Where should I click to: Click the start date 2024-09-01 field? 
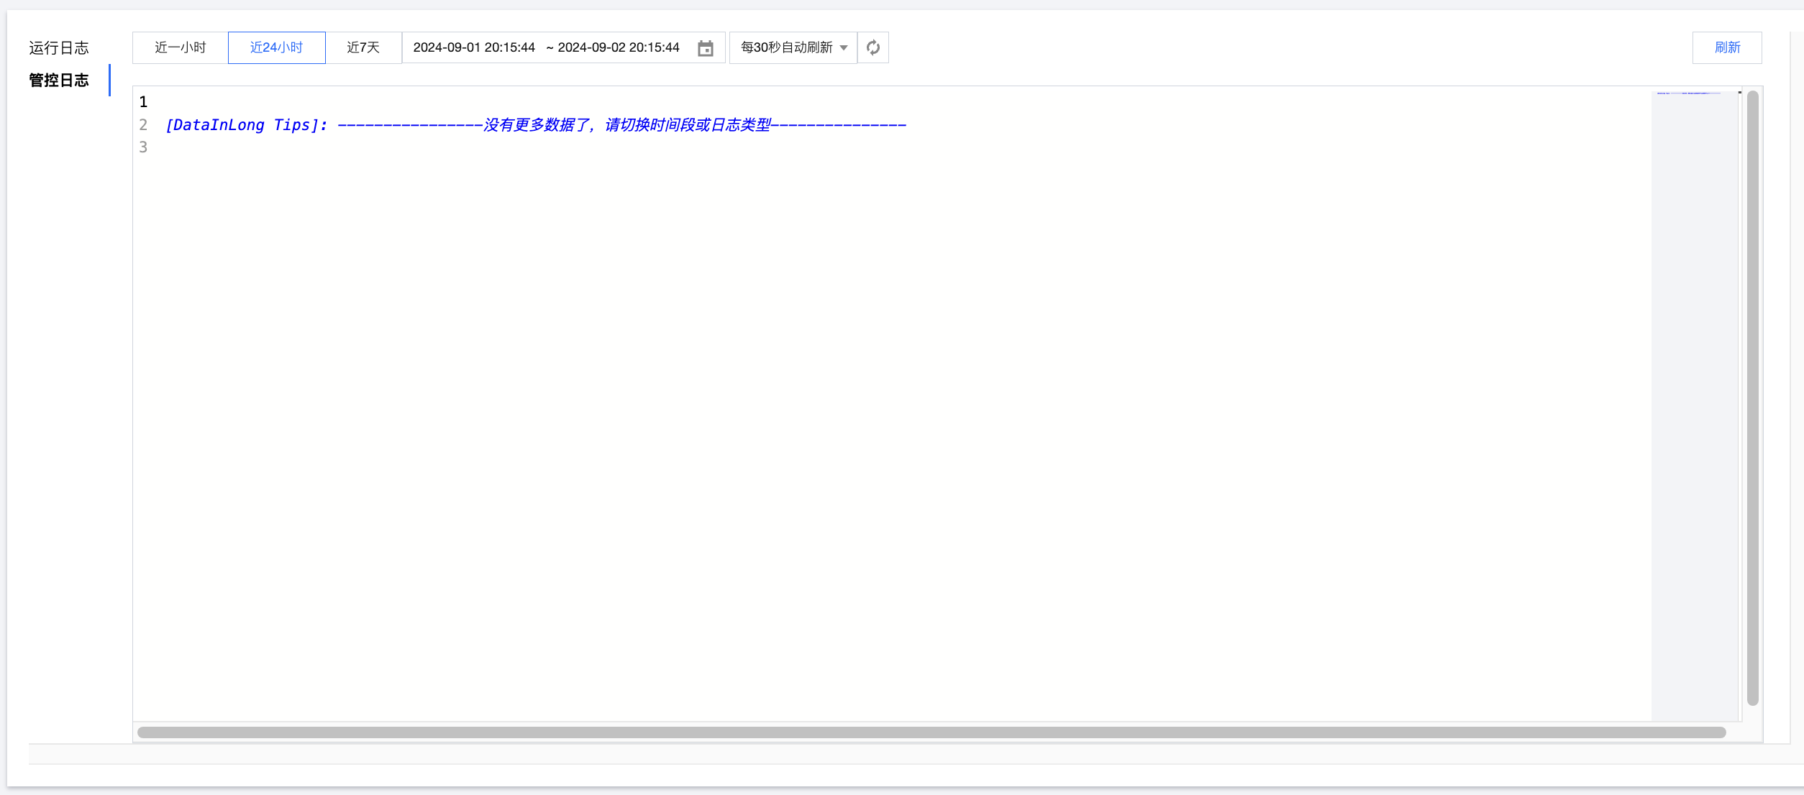(x=474, y=48)
